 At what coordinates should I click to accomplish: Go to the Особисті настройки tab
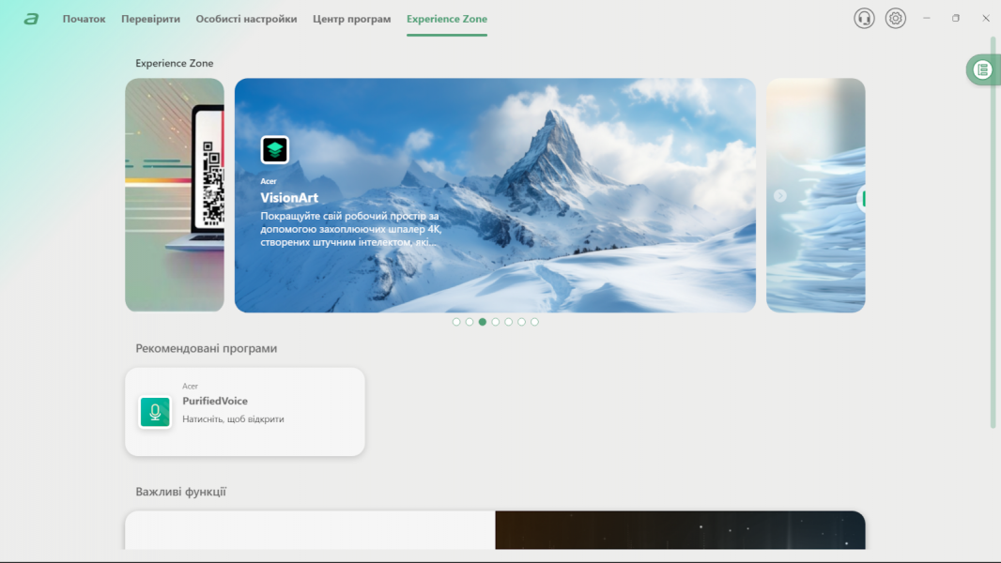pyautogui.click(x=246, y=19)
